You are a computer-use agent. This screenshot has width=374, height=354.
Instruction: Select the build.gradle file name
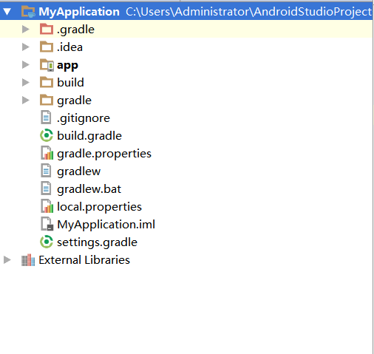89,136
